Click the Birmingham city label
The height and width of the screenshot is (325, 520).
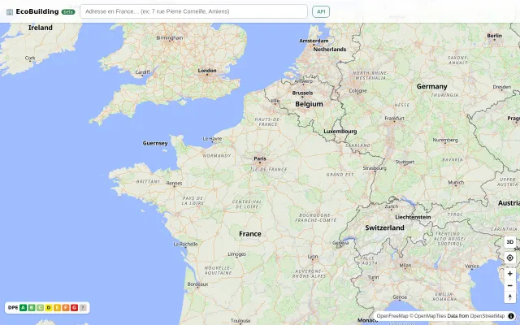(x=170, y=38)
